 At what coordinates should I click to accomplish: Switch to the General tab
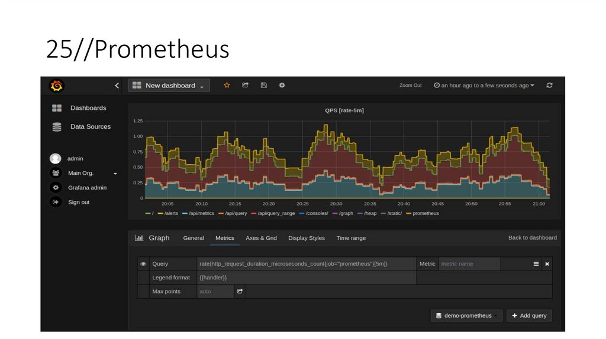point(194,238)
